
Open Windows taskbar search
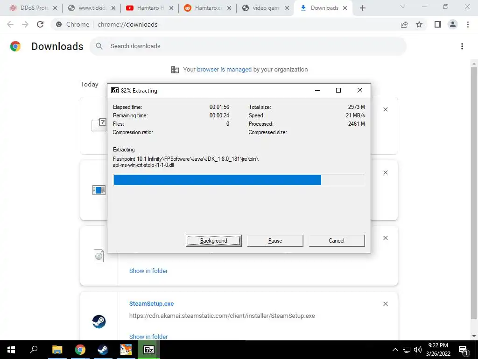pos(34,350)
